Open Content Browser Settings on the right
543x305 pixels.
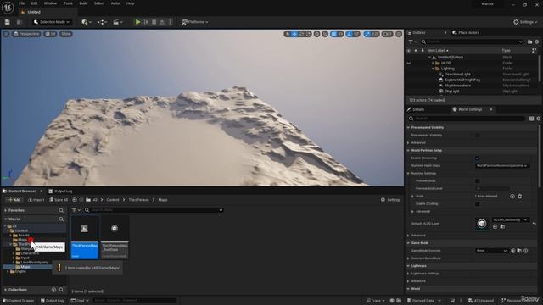coord(390,200)
